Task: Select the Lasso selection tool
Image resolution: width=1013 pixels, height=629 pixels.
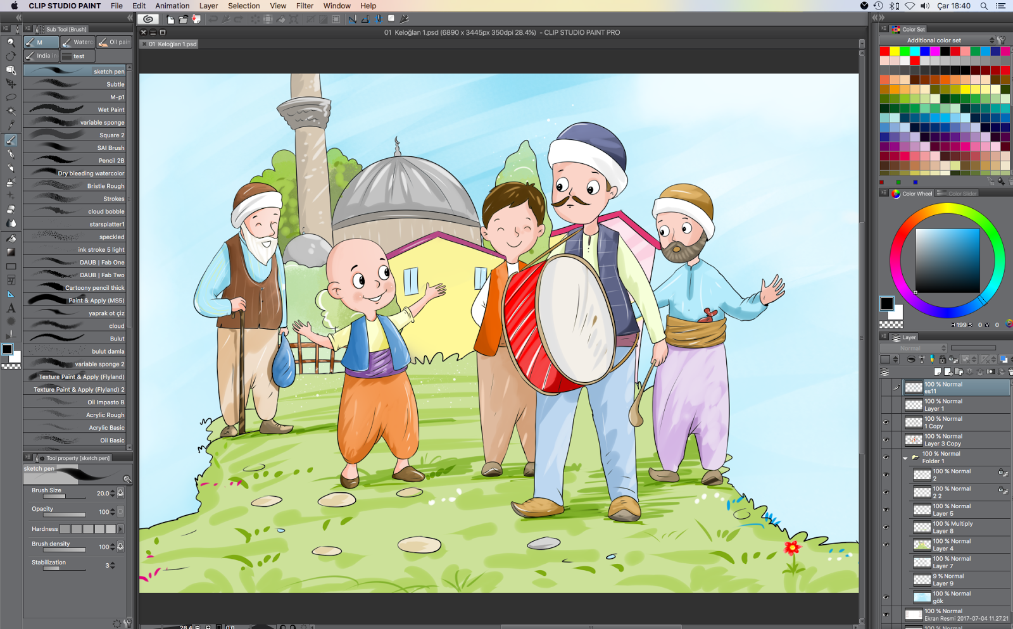Action: click(x=11, y=97)
